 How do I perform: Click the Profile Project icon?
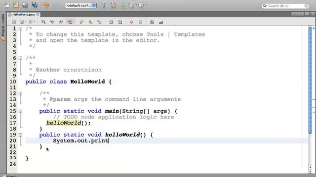141,5
